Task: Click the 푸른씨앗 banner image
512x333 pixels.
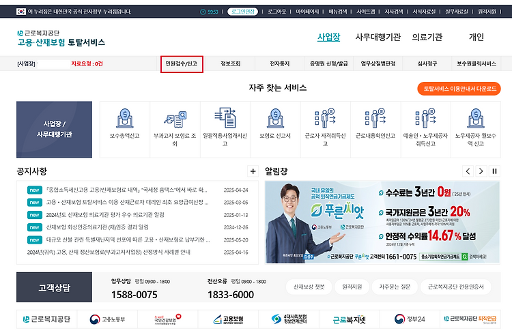Action: [x=382, y=222]
